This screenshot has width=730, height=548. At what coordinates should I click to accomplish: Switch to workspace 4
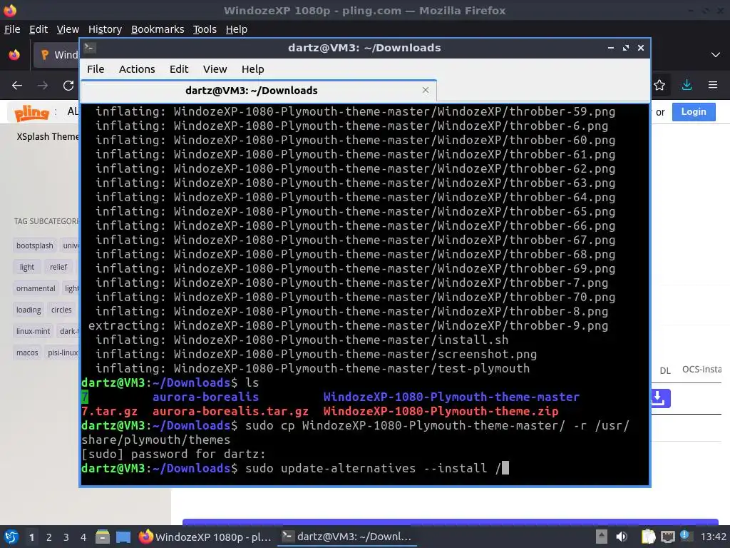(x=83, y=537)
